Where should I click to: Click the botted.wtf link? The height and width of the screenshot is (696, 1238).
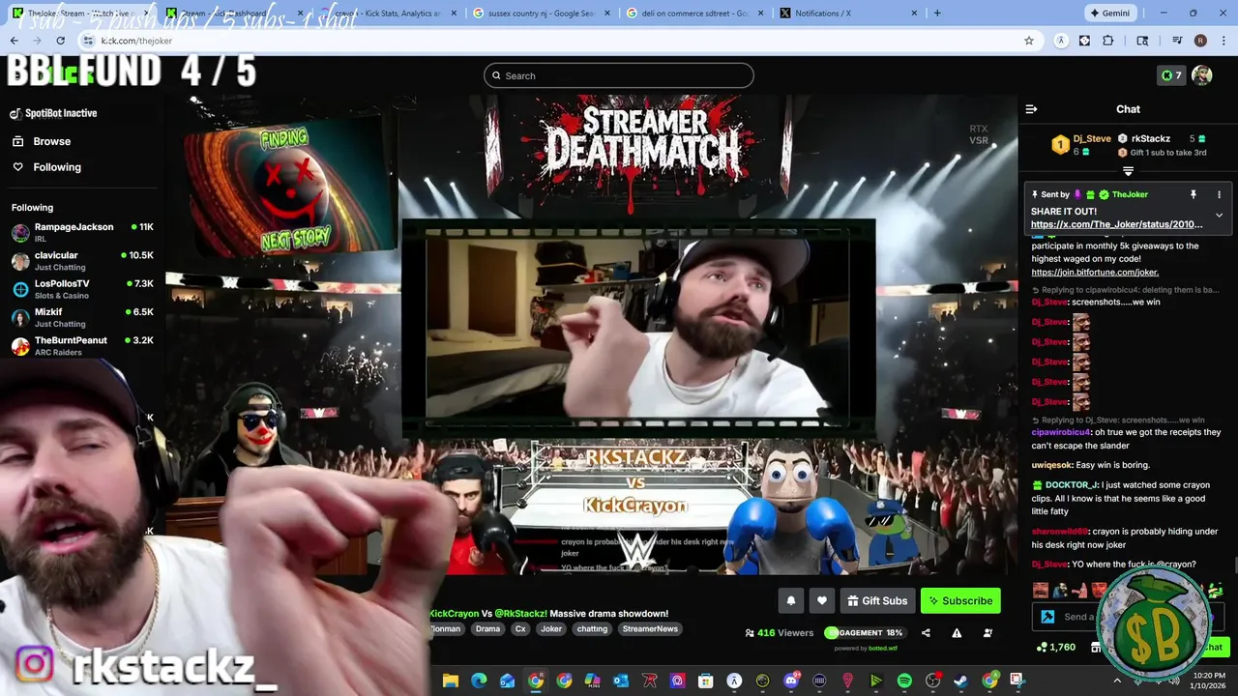point(882,649)
